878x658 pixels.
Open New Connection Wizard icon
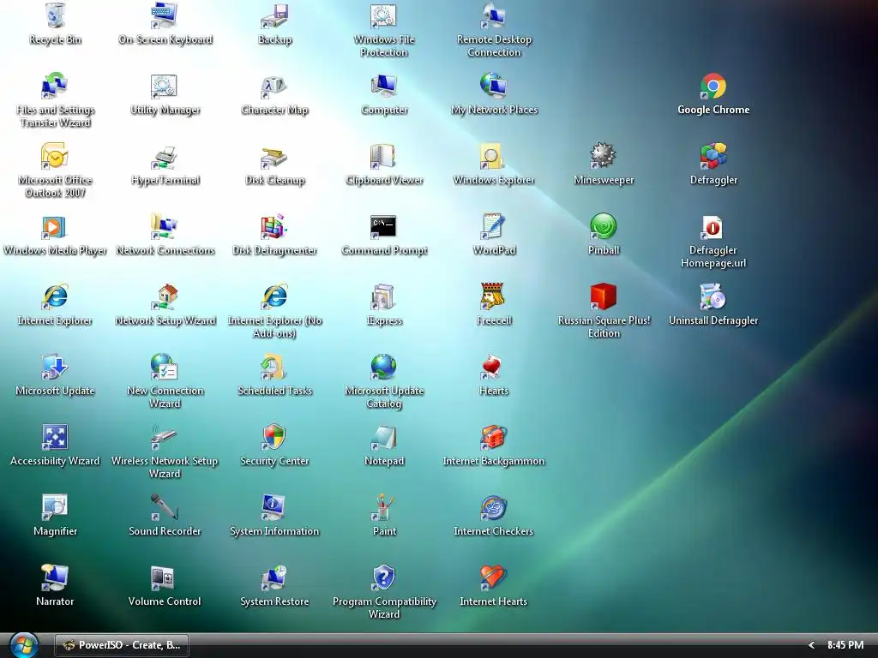click(x=165, y=367)
